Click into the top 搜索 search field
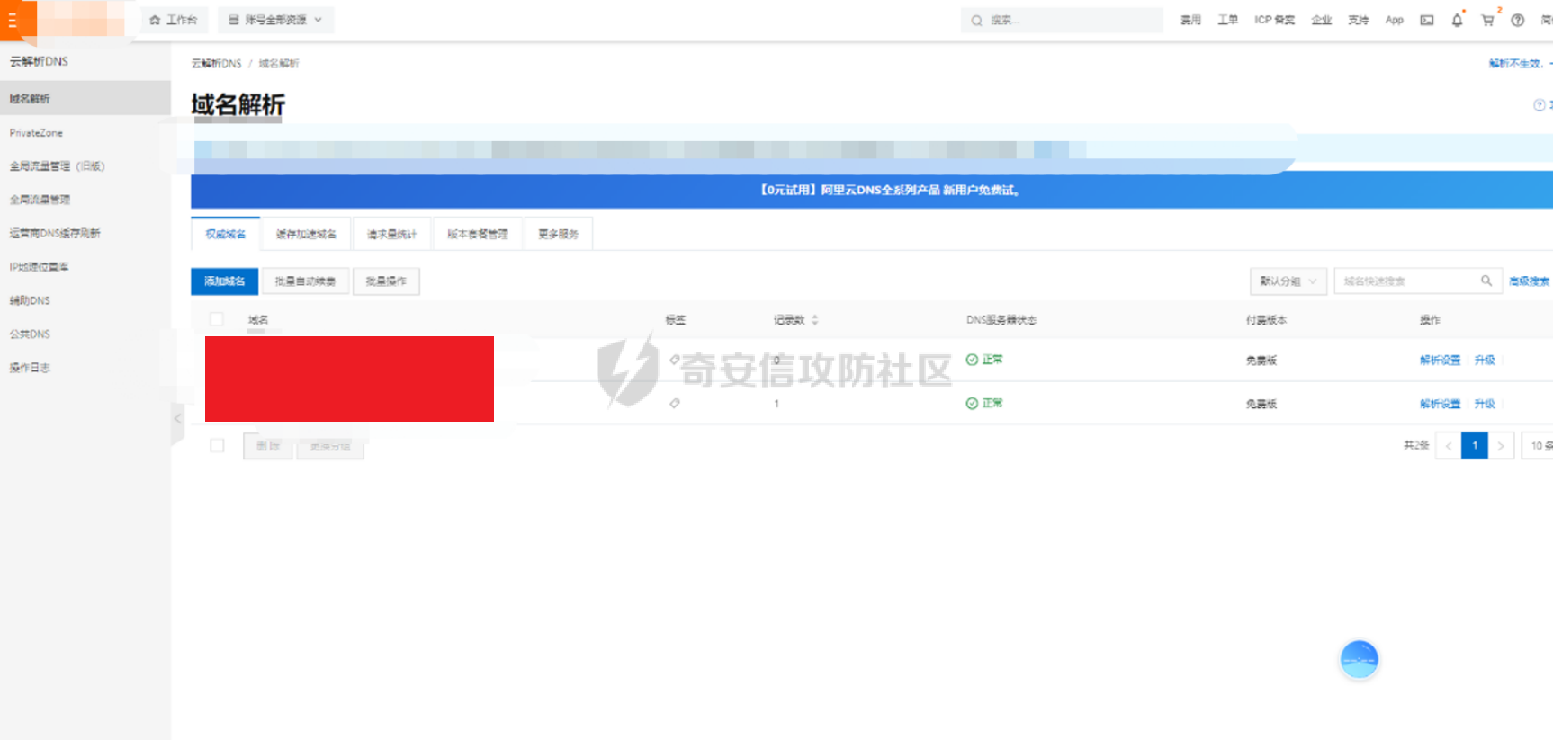 1062,20
